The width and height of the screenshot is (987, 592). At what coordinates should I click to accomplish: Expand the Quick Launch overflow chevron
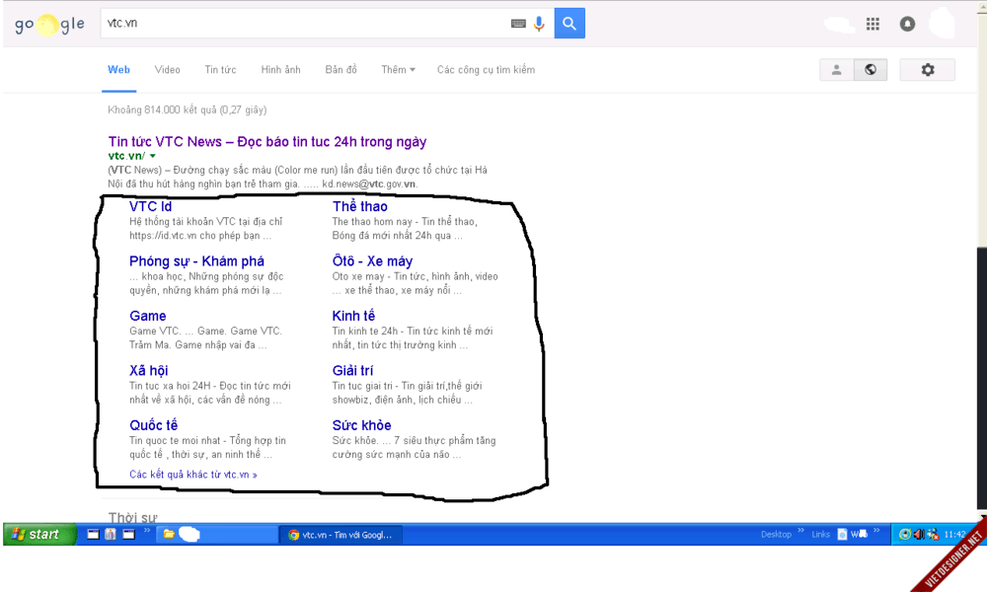pyautogui.click(x=147, y=532)
